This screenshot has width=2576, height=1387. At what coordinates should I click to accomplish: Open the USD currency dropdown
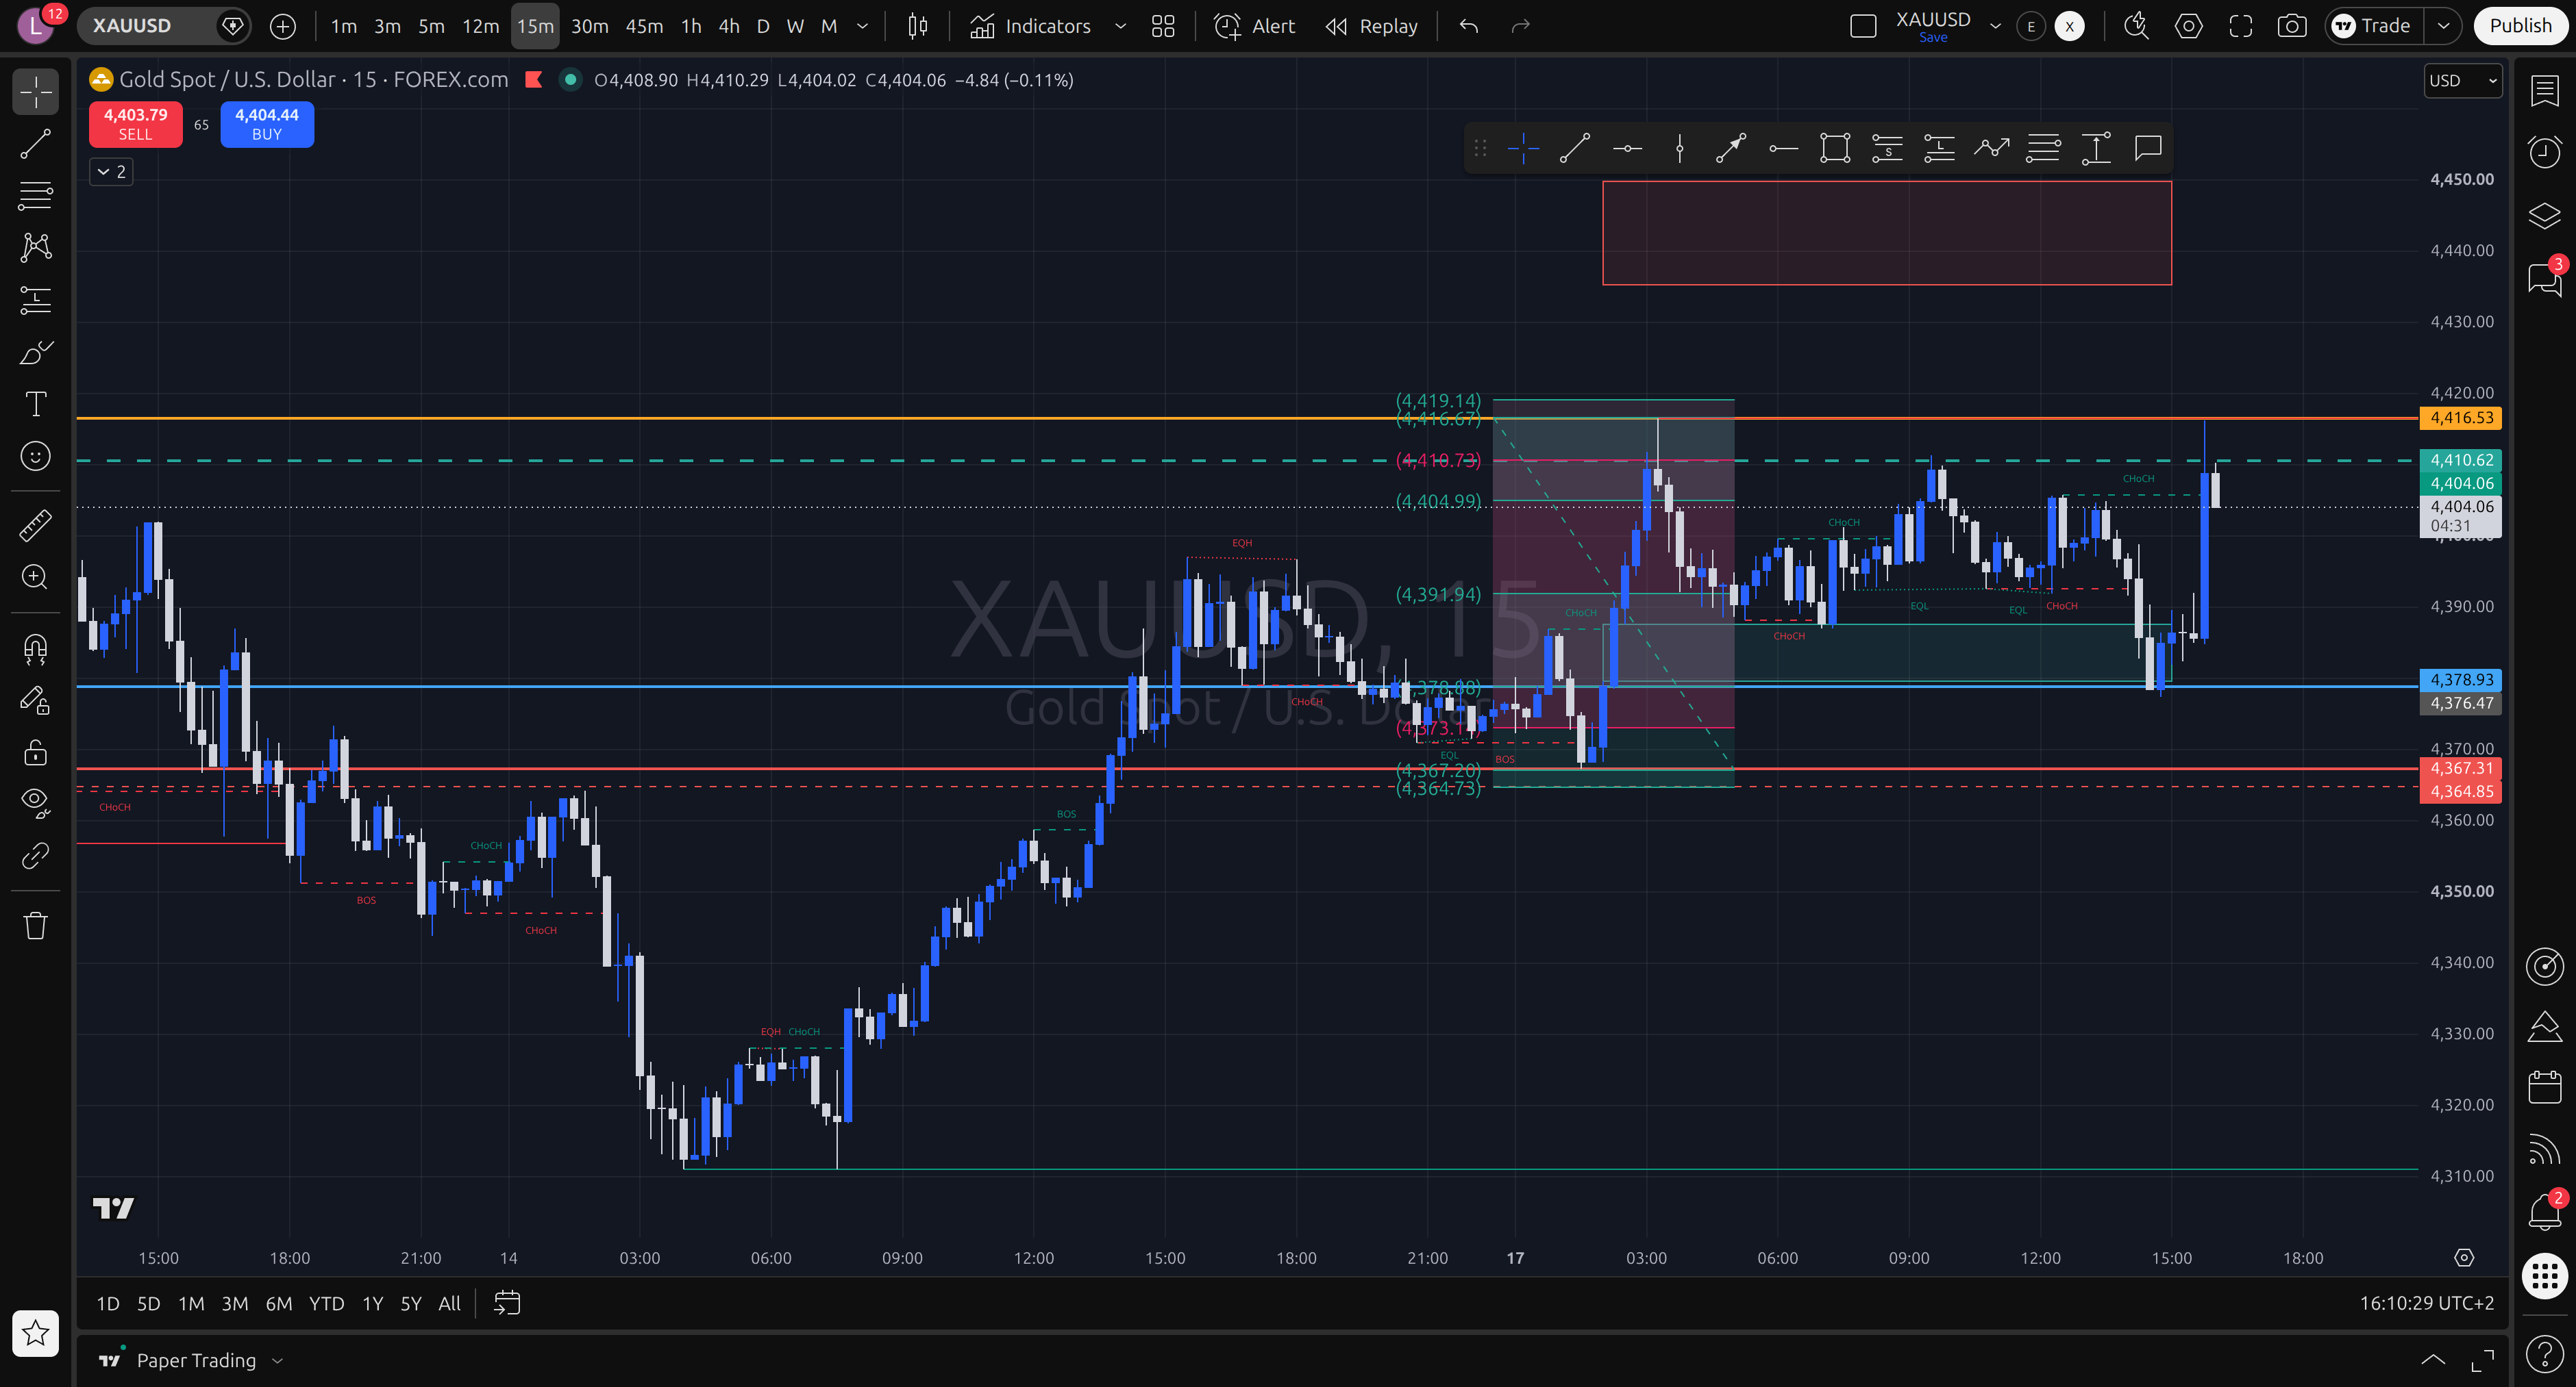[2463, 81]
